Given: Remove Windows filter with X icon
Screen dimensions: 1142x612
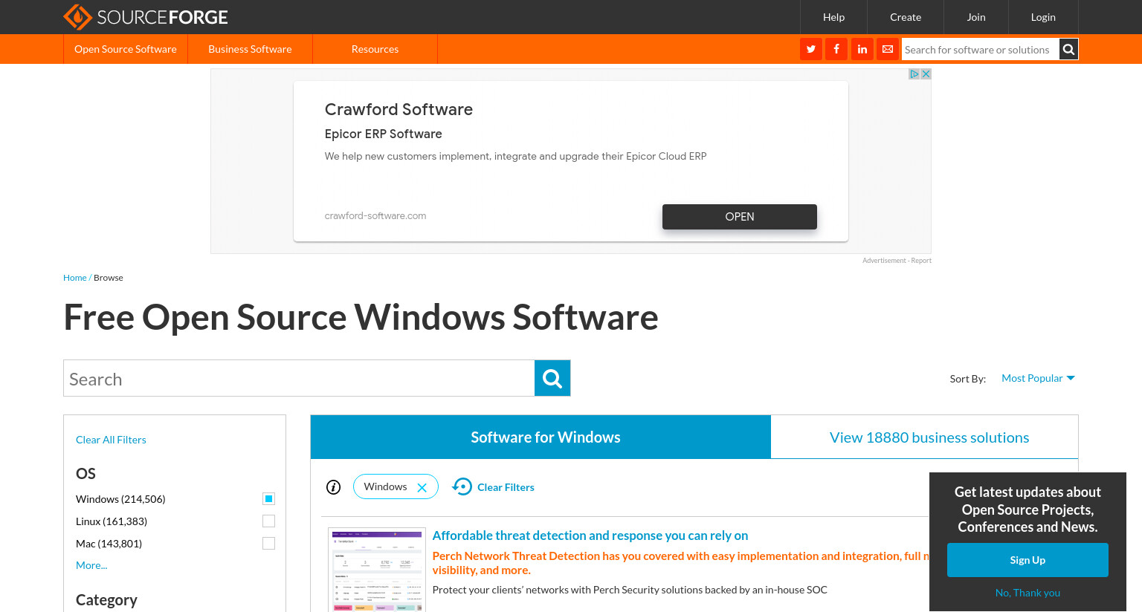Looking at the screenshot, I should [x=422, y=487].
